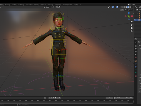Viewport: 141px width, 106px height.
Task: Toggle the camera view icon
Action: coord(132,28)
